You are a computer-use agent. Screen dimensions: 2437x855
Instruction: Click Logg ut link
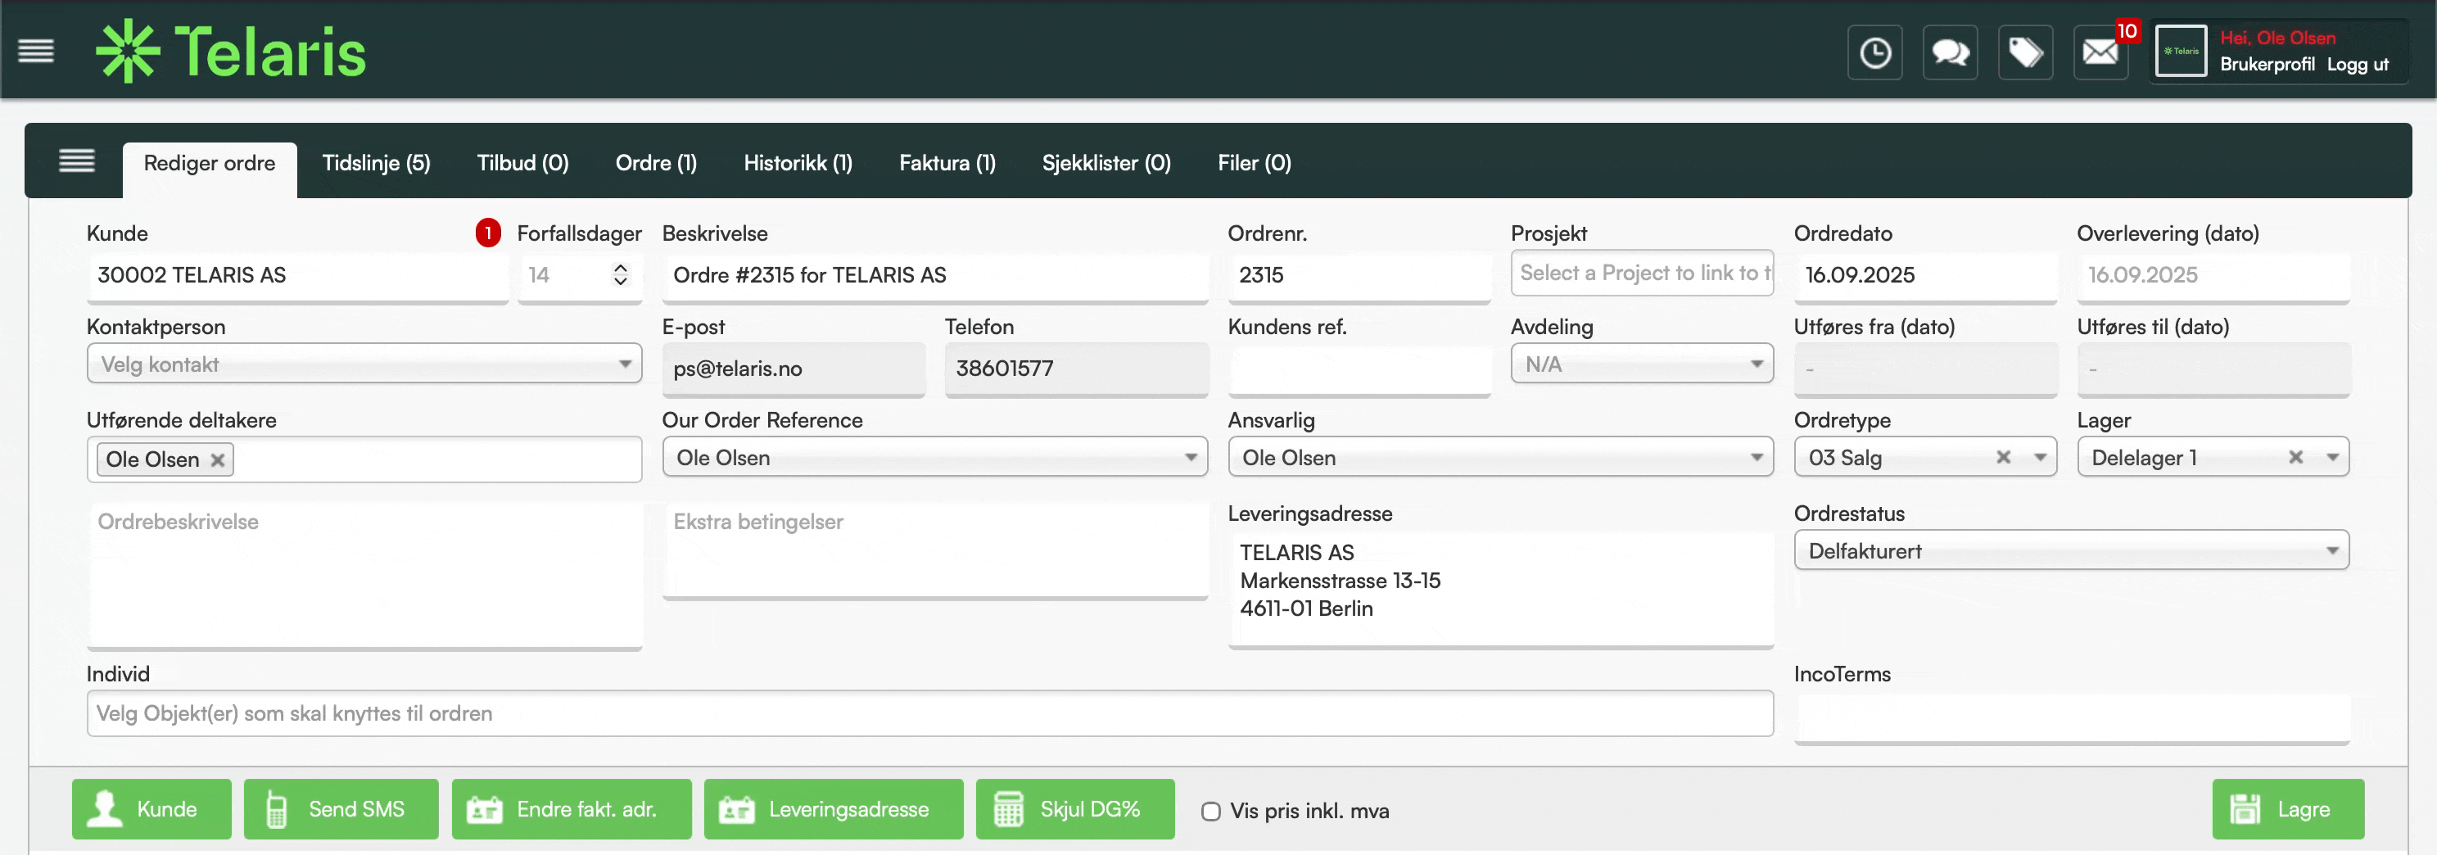(2358, 65)
